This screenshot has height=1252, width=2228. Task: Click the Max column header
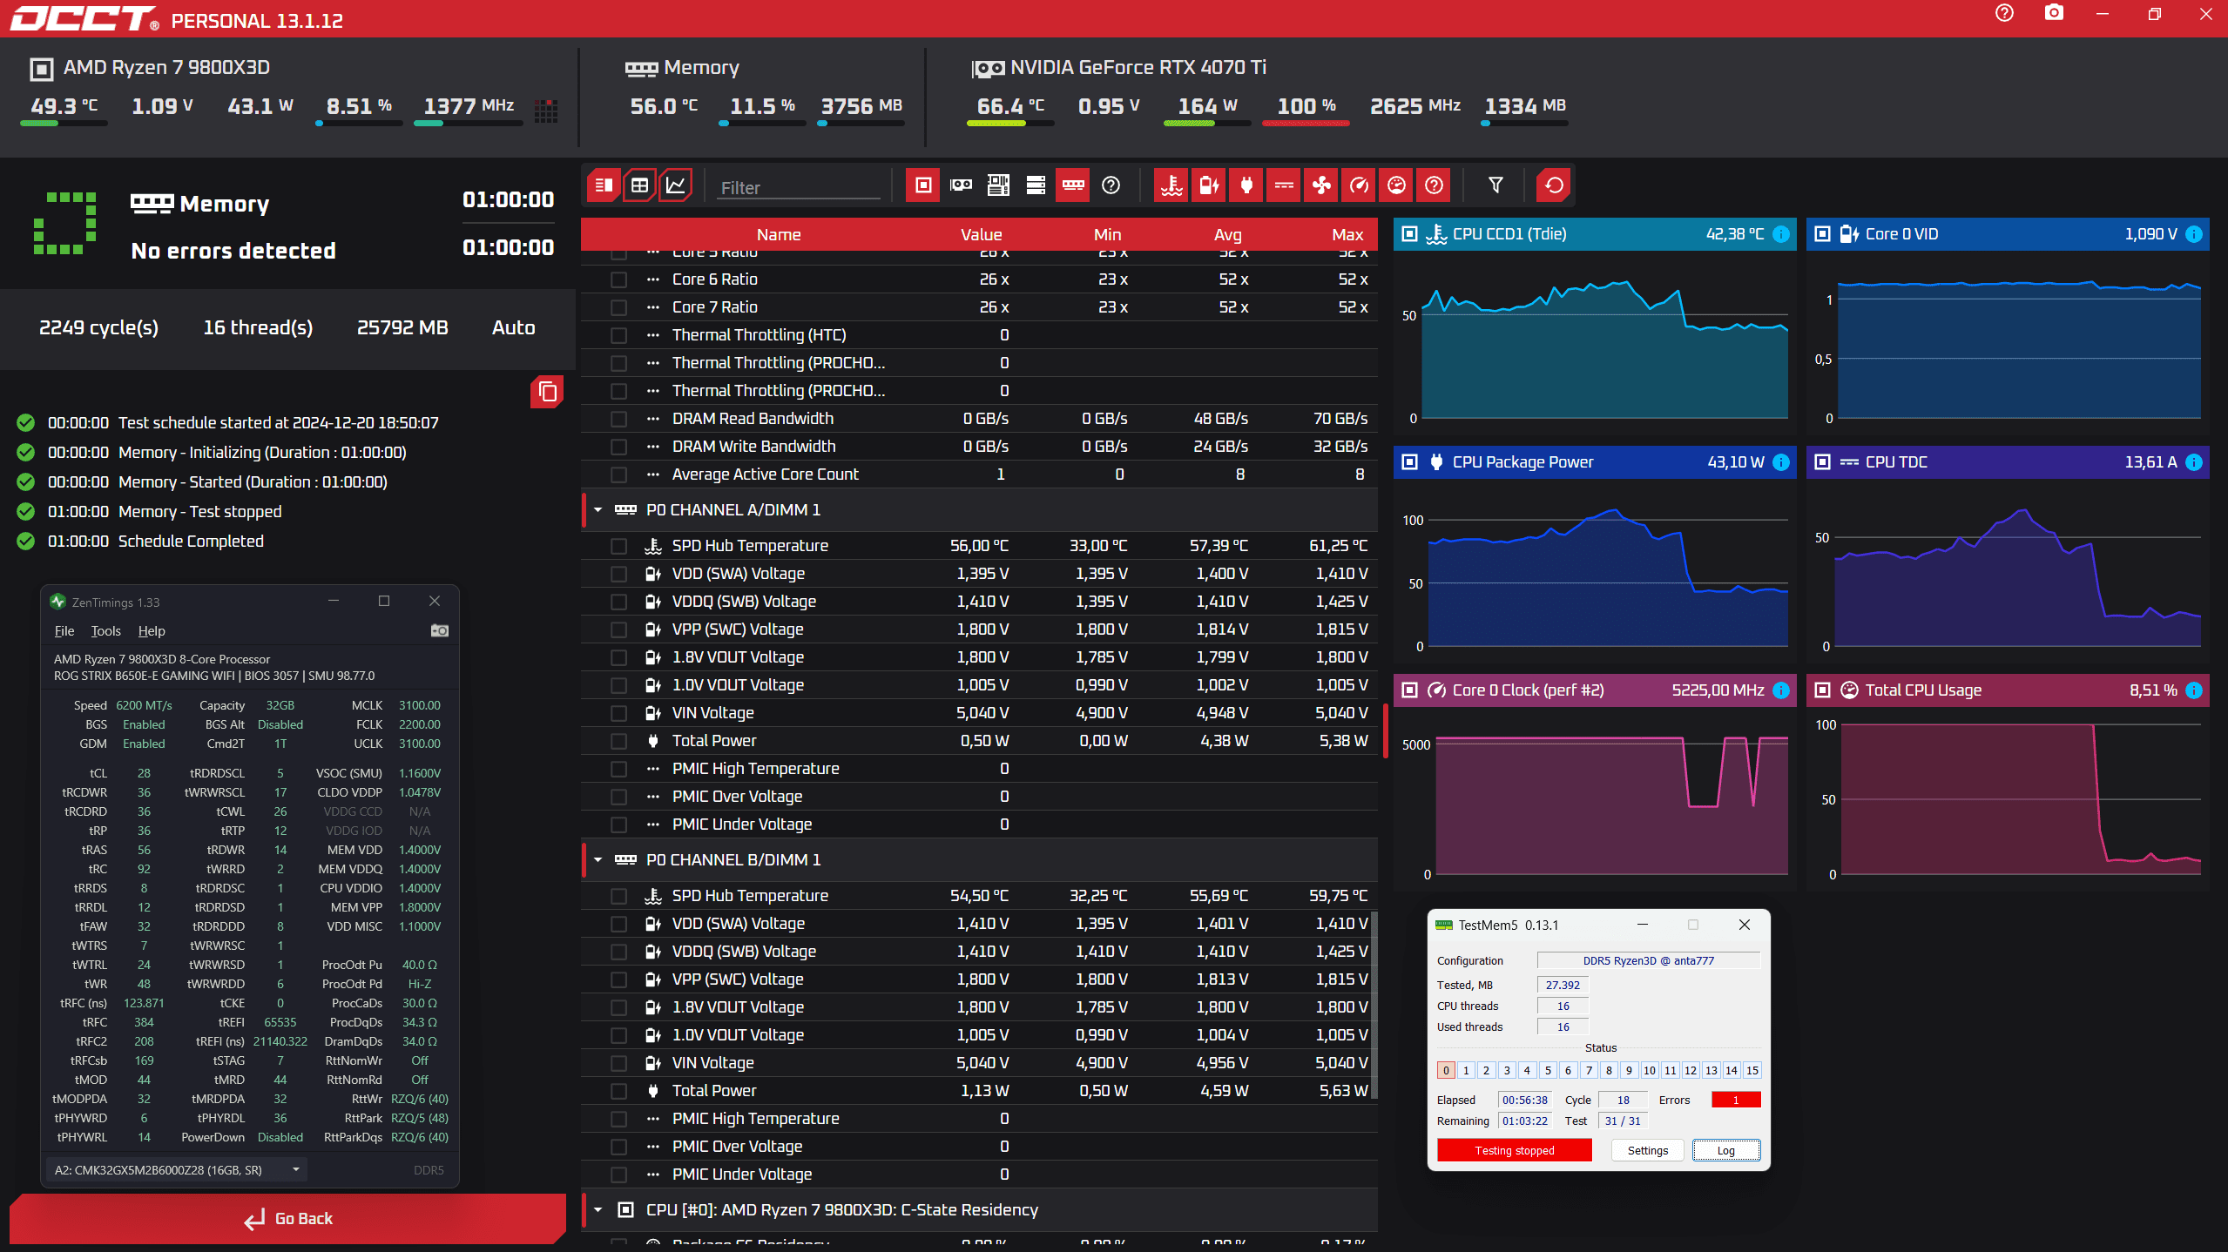click(x=1347, y=234)
